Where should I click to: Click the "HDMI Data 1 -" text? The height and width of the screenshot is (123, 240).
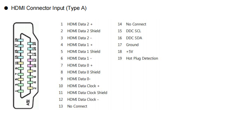(x=79, y=58)
